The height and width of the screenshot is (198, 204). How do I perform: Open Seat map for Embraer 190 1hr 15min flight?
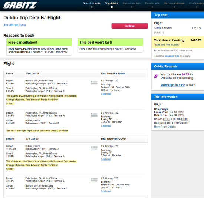106,191
